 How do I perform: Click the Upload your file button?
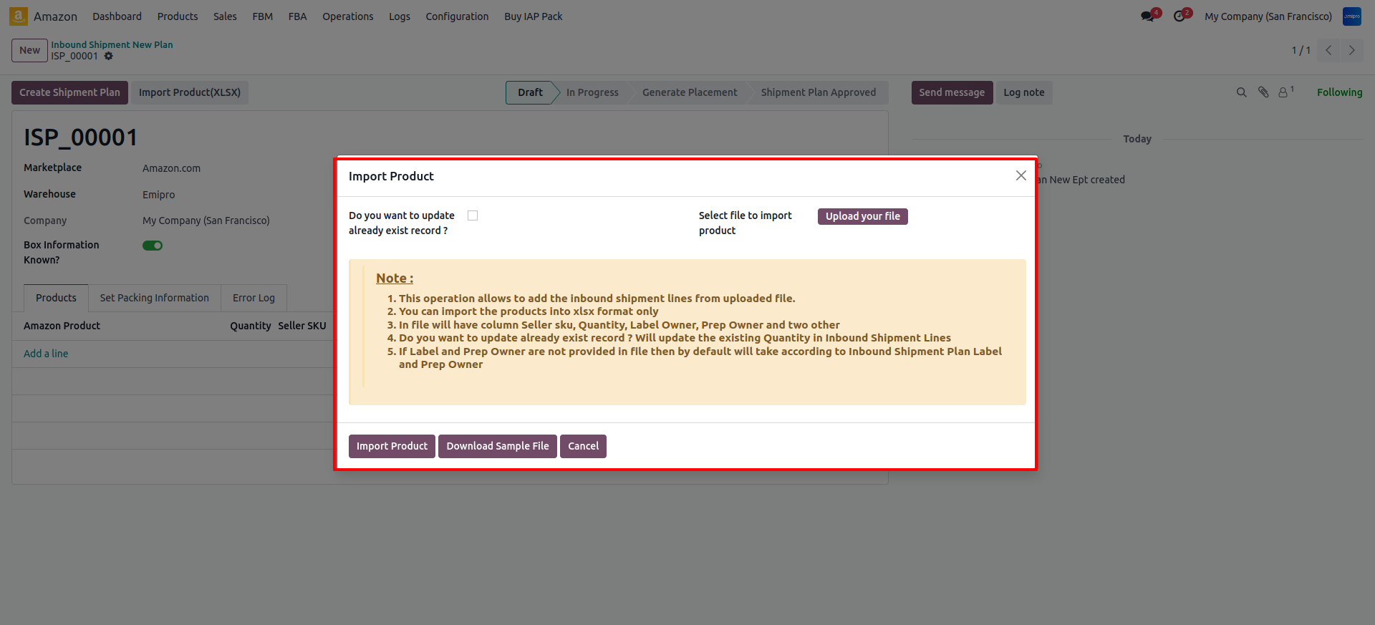pos(862,216)
